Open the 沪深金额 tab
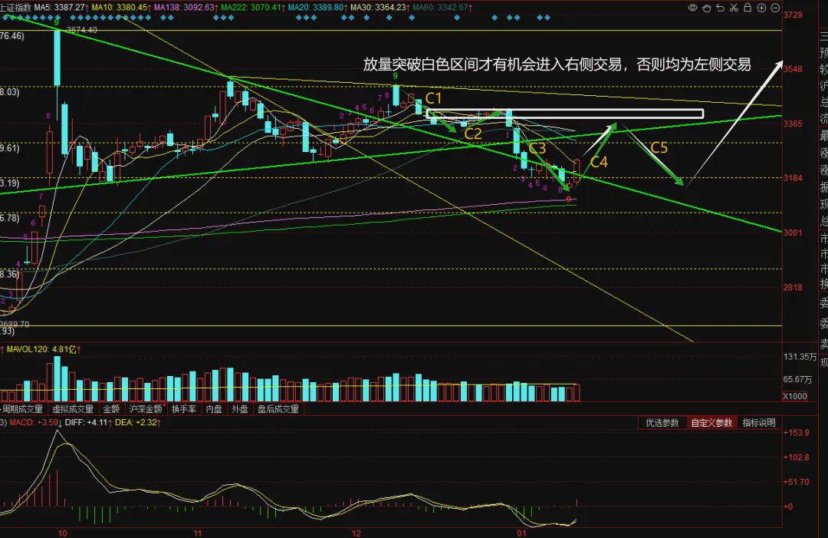This screenshot has height=538, width=828. point(146,409)
